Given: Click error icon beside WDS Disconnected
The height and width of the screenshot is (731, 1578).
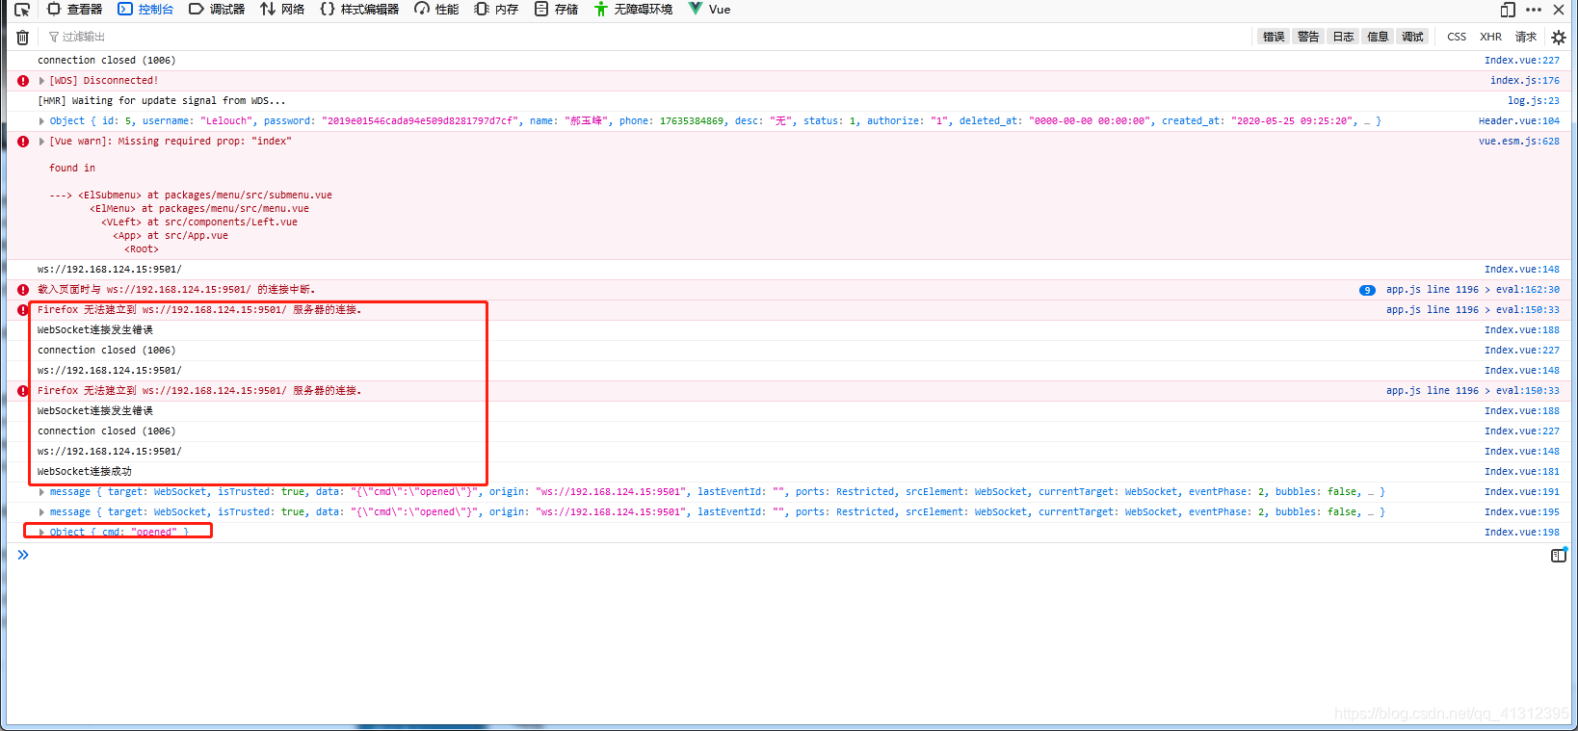Looking at the screenshot, I should coord(23,81).
